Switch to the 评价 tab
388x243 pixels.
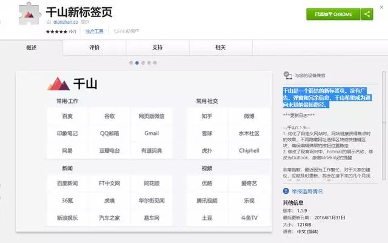(95, 47)
